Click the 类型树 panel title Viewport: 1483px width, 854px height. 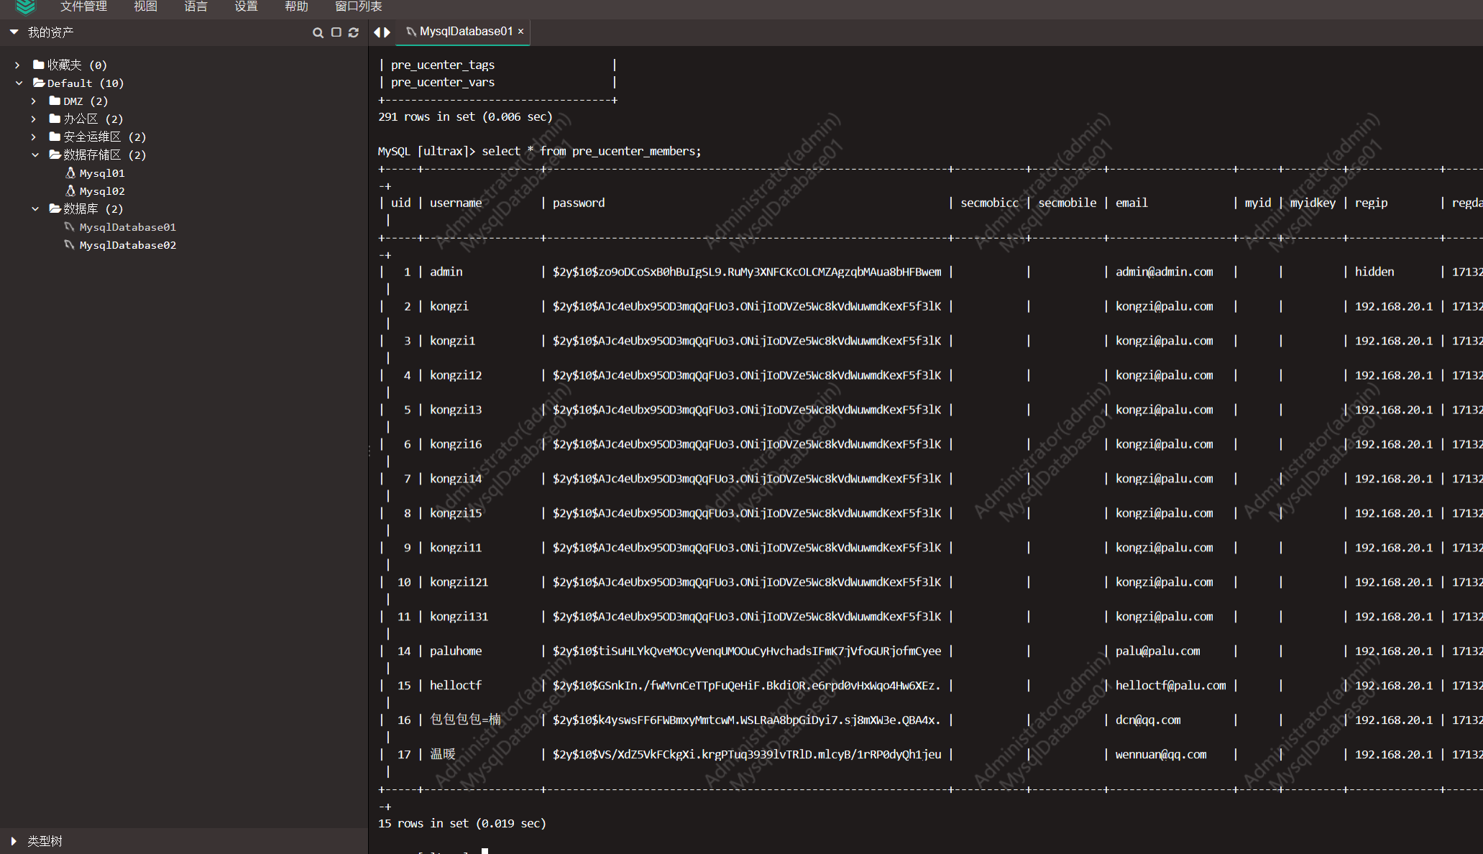(45, 841)
